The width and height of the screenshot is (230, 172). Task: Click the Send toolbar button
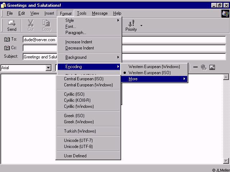click(x=11, y=25)
